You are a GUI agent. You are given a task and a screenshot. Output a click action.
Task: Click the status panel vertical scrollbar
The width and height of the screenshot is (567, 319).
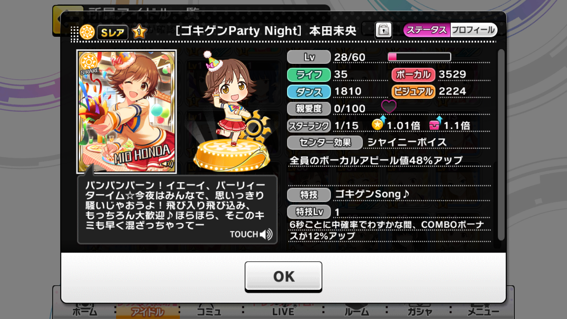501,144
